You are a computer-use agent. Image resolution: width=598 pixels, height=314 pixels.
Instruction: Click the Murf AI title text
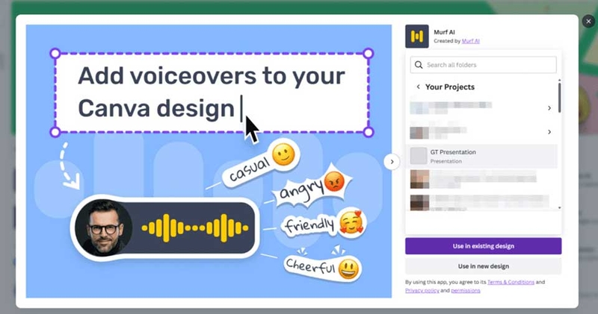click(444, 32)
